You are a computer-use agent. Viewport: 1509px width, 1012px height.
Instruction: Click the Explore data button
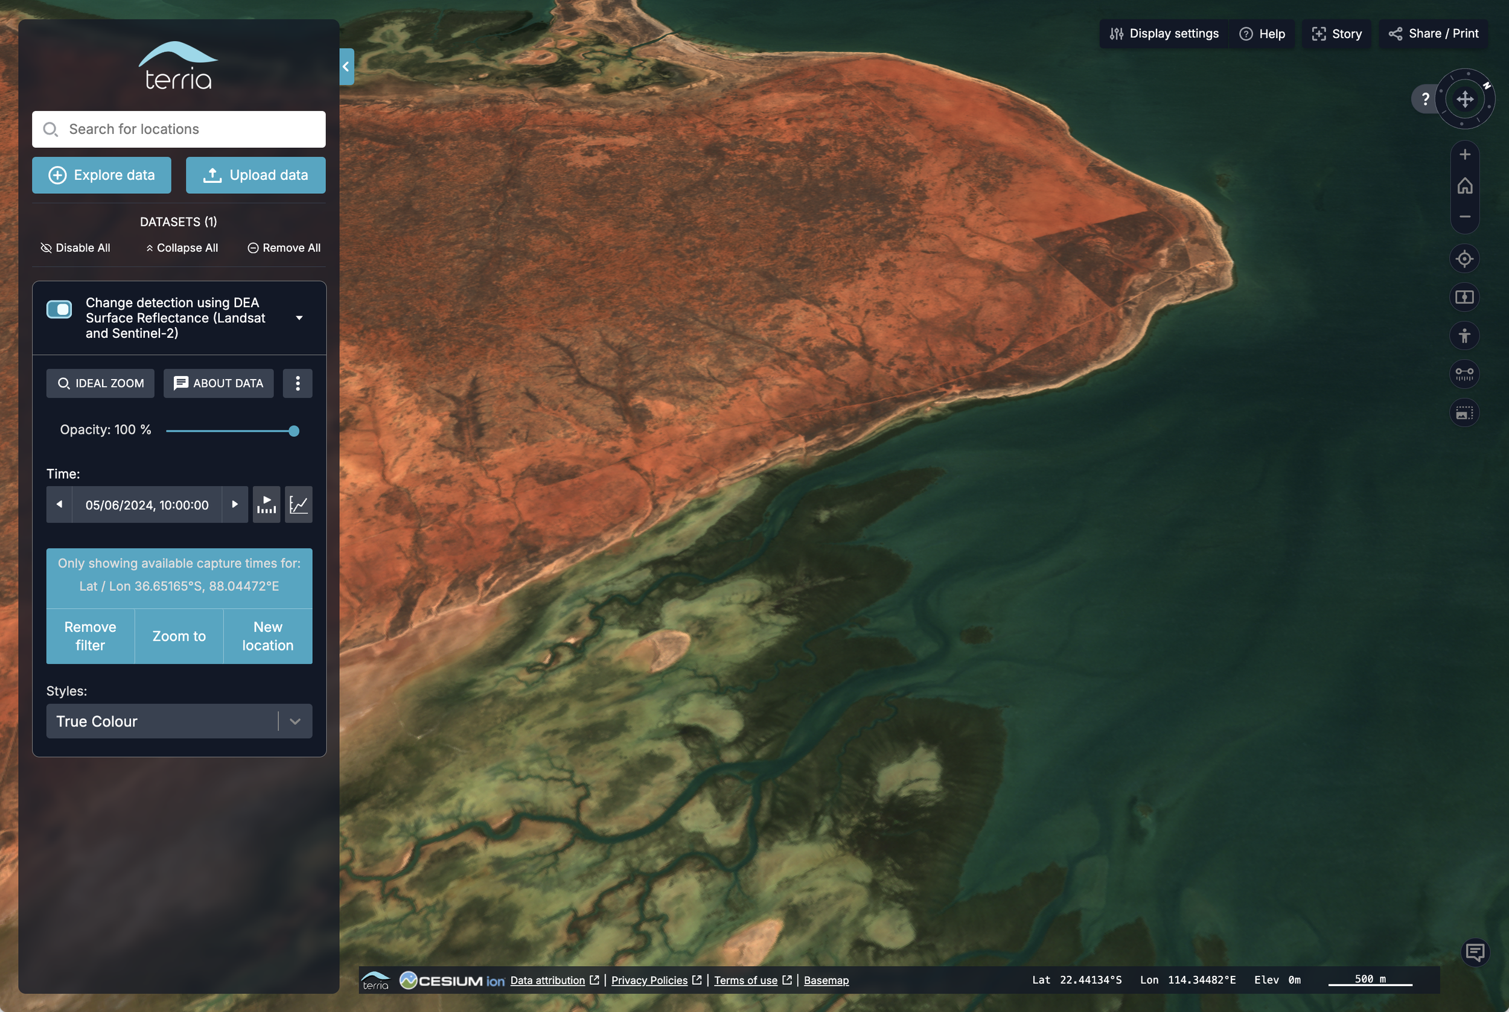pyautogui.click(x=101, y=175)
